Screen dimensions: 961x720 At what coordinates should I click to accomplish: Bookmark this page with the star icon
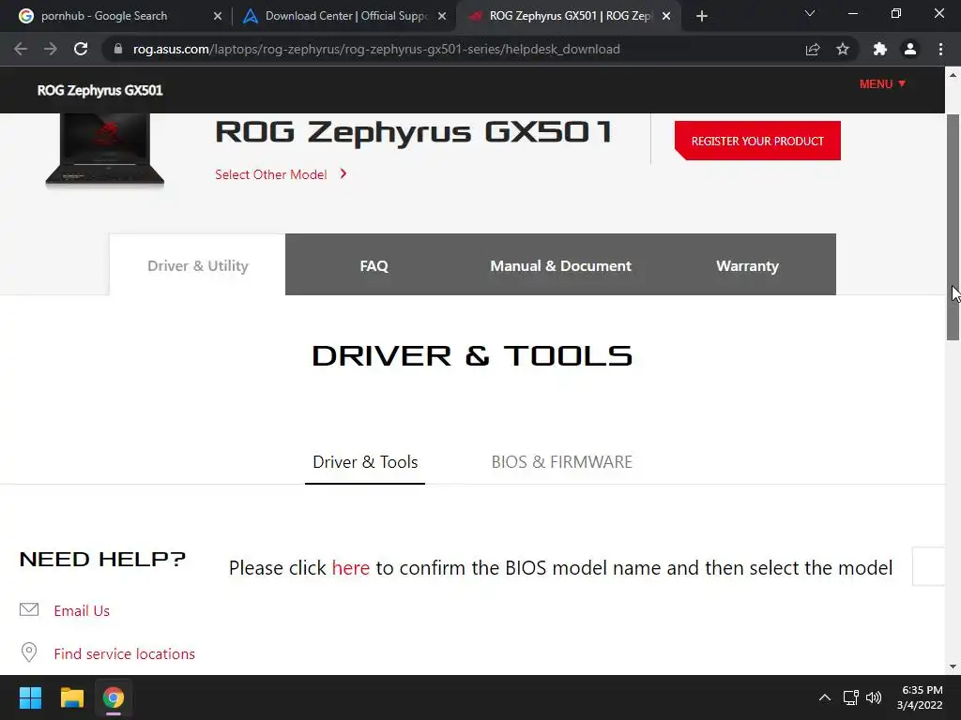click(843, 49)
